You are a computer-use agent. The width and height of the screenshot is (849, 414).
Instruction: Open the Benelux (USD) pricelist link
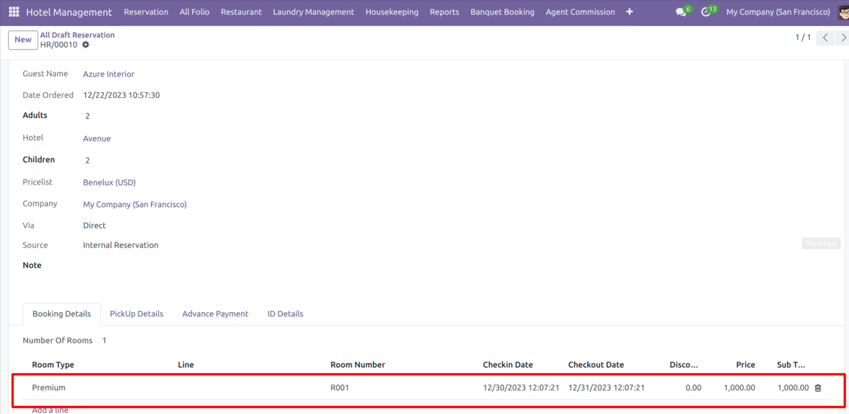(x=109, y=182)
